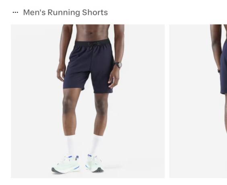
Task: Open the partially visible second product photo
Action: point(198,101)
